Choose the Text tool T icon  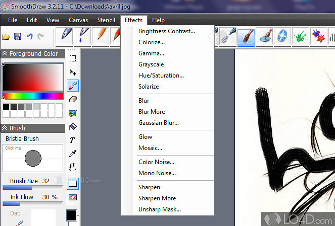(x=72, y=140)
